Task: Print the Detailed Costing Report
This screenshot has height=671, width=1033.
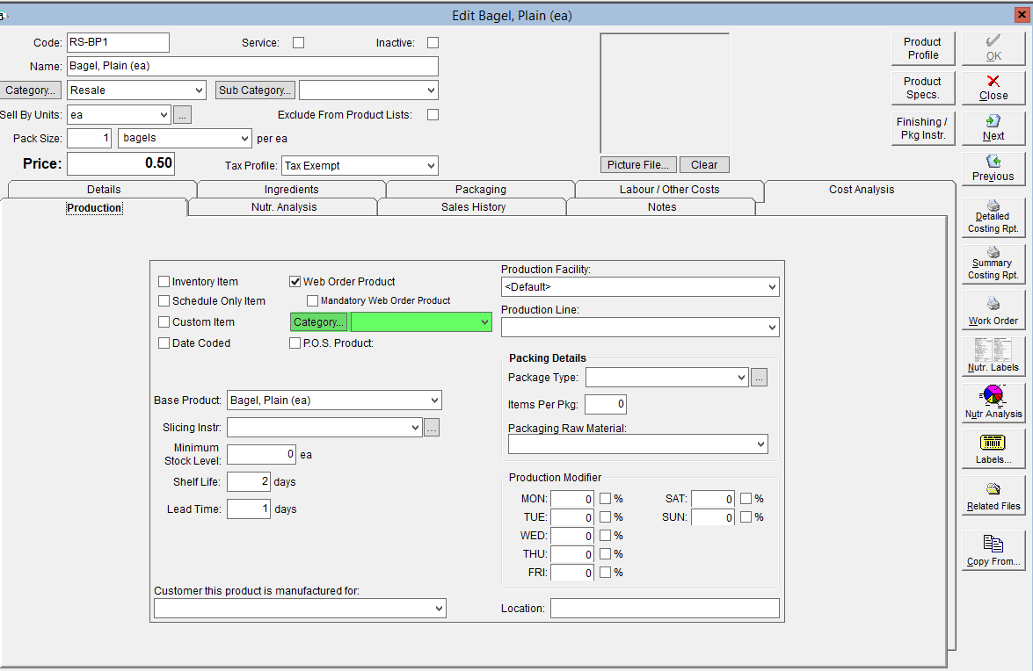Action: pos(993,218)
